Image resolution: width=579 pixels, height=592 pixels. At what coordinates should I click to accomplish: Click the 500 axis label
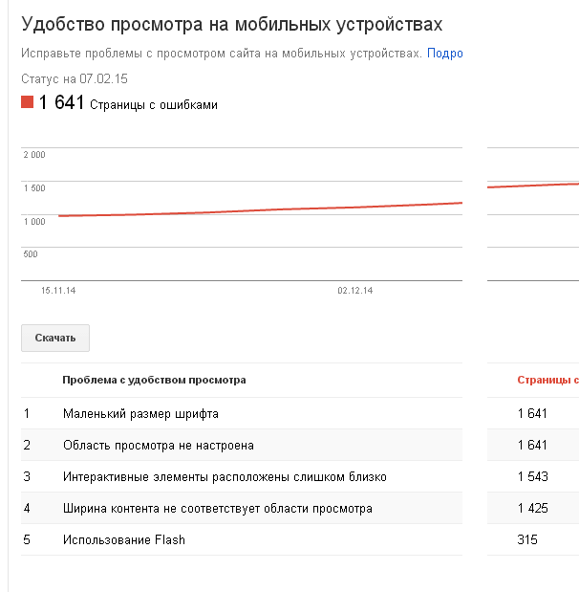coord(31,254)
